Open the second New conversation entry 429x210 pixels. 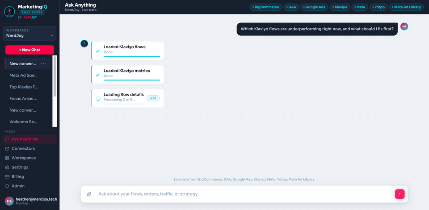pos(24,110)
